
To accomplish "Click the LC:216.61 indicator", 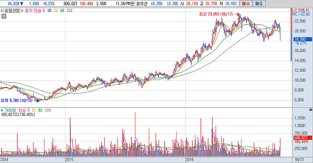I will coord(301,10).
